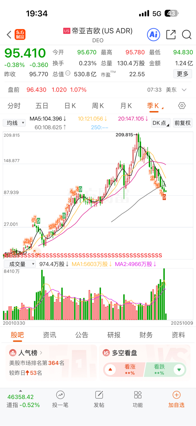Vote 看涨 bullish button
Image resolution: width=196 pixels, height=426 pixels.
pyautogui.click(x=124, y=369)
